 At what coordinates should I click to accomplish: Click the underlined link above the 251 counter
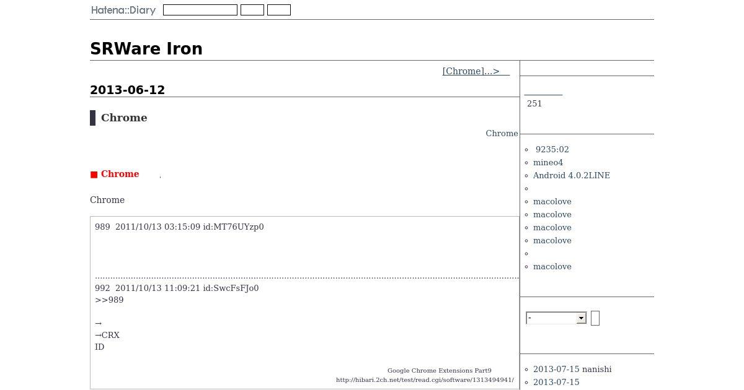(543, 91)
